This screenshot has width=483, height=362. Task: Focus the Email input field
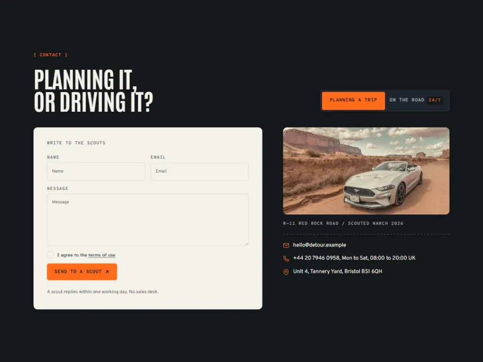200,172
